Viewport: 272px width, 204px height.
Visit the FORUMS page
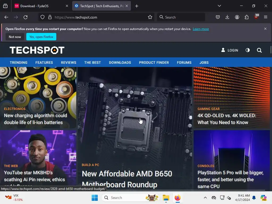[184, 62]
